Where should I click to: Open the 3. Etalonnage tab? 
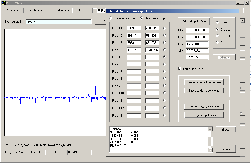pos(60,10)
